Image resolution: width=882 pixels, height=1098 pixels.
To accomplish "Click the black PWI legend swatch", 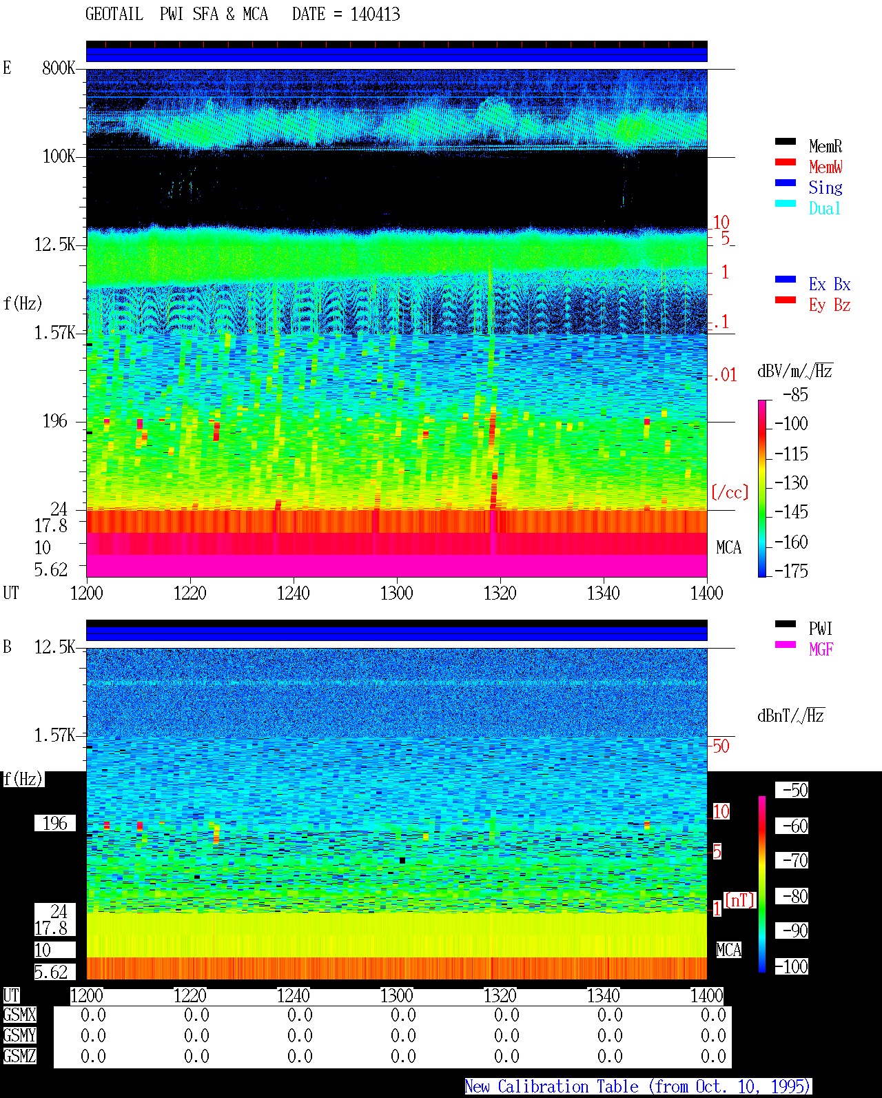I will point(786,624).
